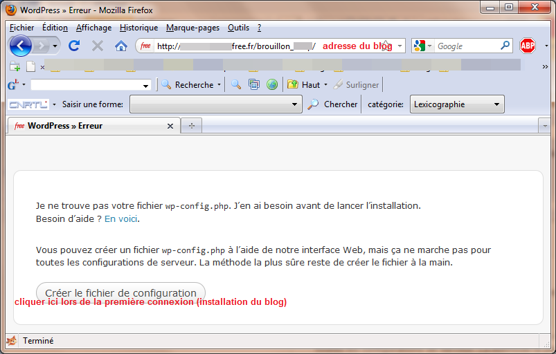Open the Google search engine selector
Screen dimensions: 556x354
[422, 46]
